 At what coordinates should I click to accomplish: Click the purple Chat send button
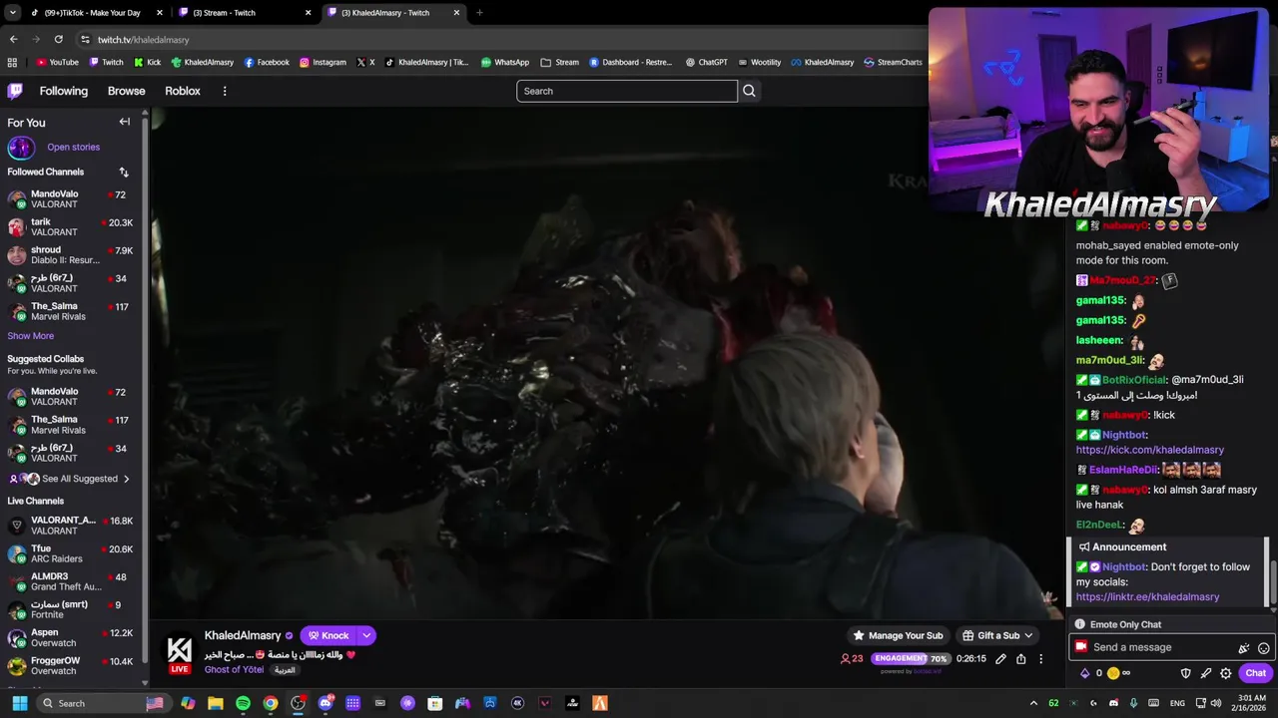click(1255, 673)
